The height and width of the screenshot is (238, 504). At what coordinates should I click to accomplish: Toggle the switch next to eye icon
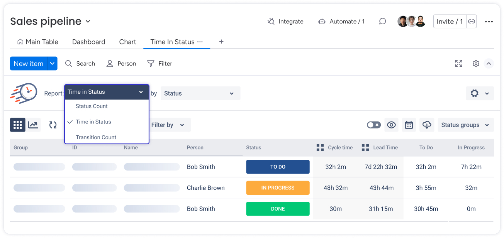(x=373, y=125)
